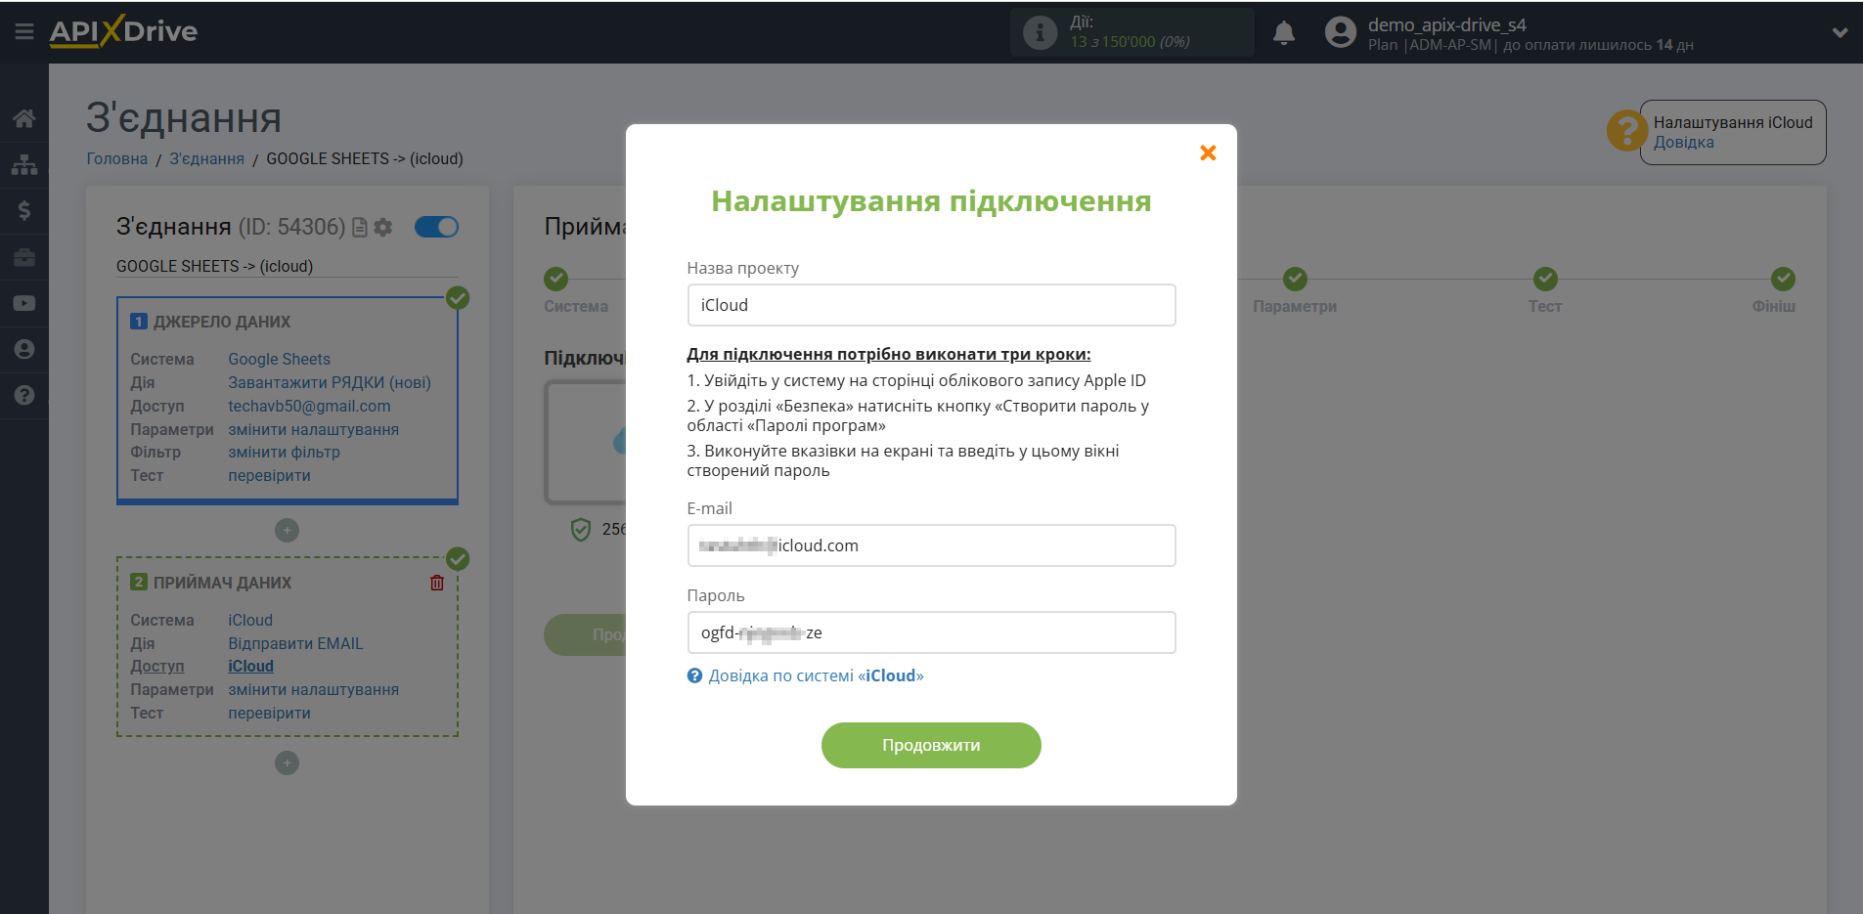Go to З'єднання breadcrumb
1863x914 pixels.
206,158
